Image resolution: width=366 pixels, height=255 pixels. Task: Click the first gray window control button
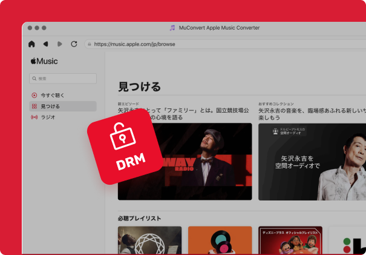coord(30,28)
